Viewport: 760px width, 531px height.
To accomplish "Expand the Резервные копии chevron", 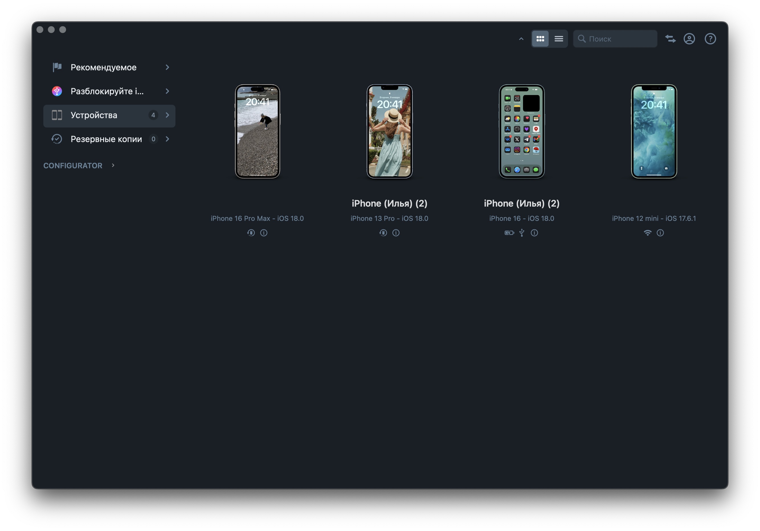I will coord(167,139).
